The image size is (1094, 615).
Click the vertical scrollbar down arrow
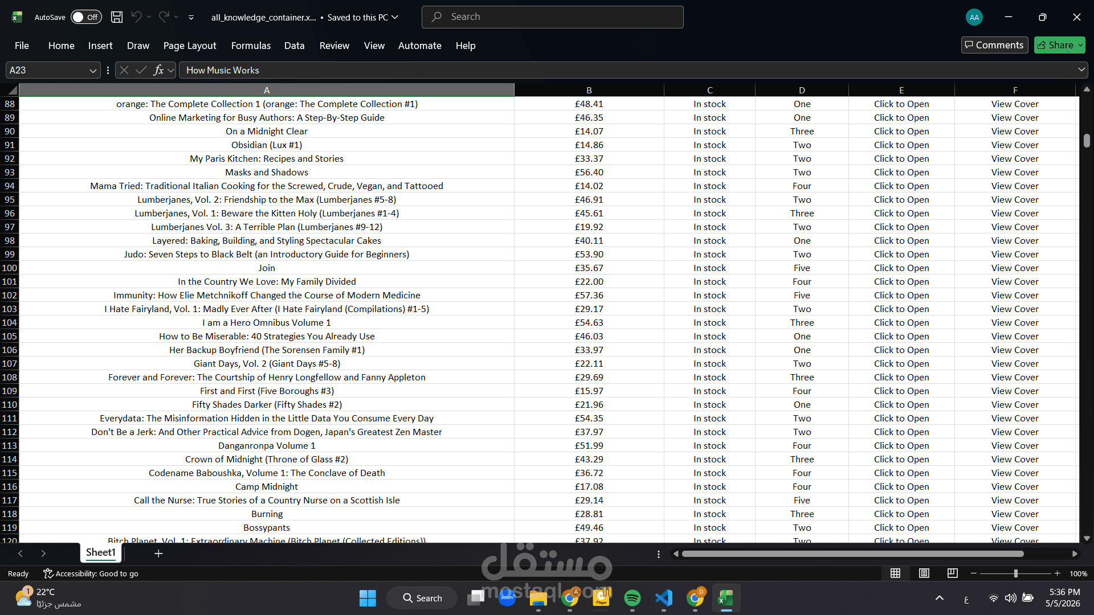tap(1087, 538)
